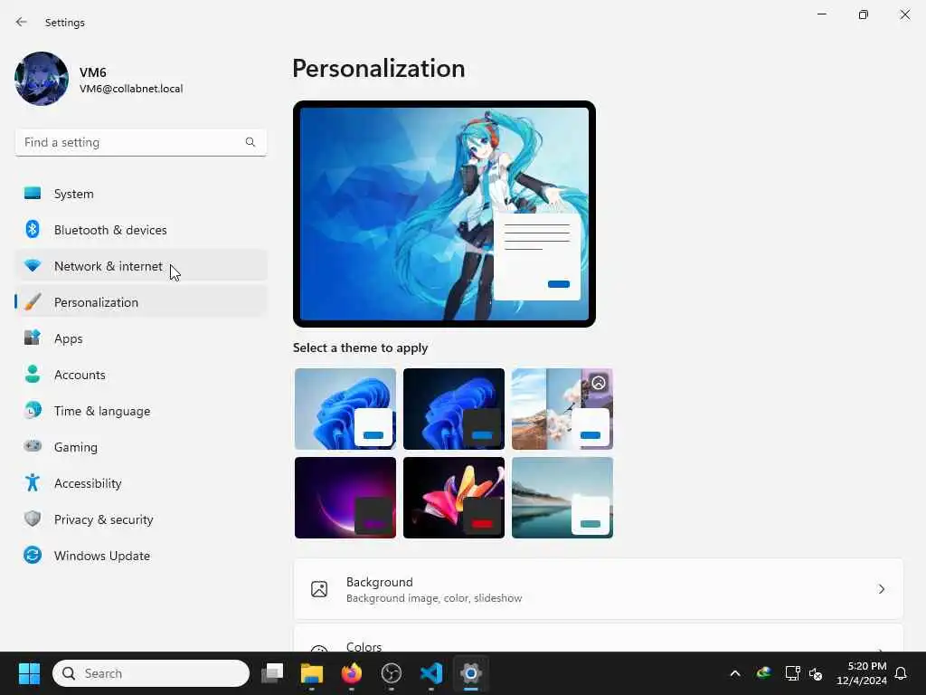Click the System display icon in sidebar

point(33,194)
